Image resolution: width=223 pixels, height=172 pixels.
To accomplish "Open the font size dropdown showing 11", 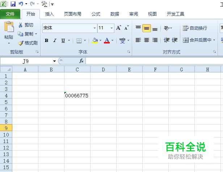I will point(111,28).
